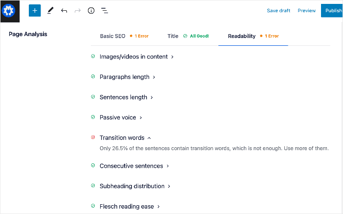The width and height of the screenshot is (343, 214).
Task: Click the Subheading distribution label
Action: pyautogui.click(x=132, y=186)
